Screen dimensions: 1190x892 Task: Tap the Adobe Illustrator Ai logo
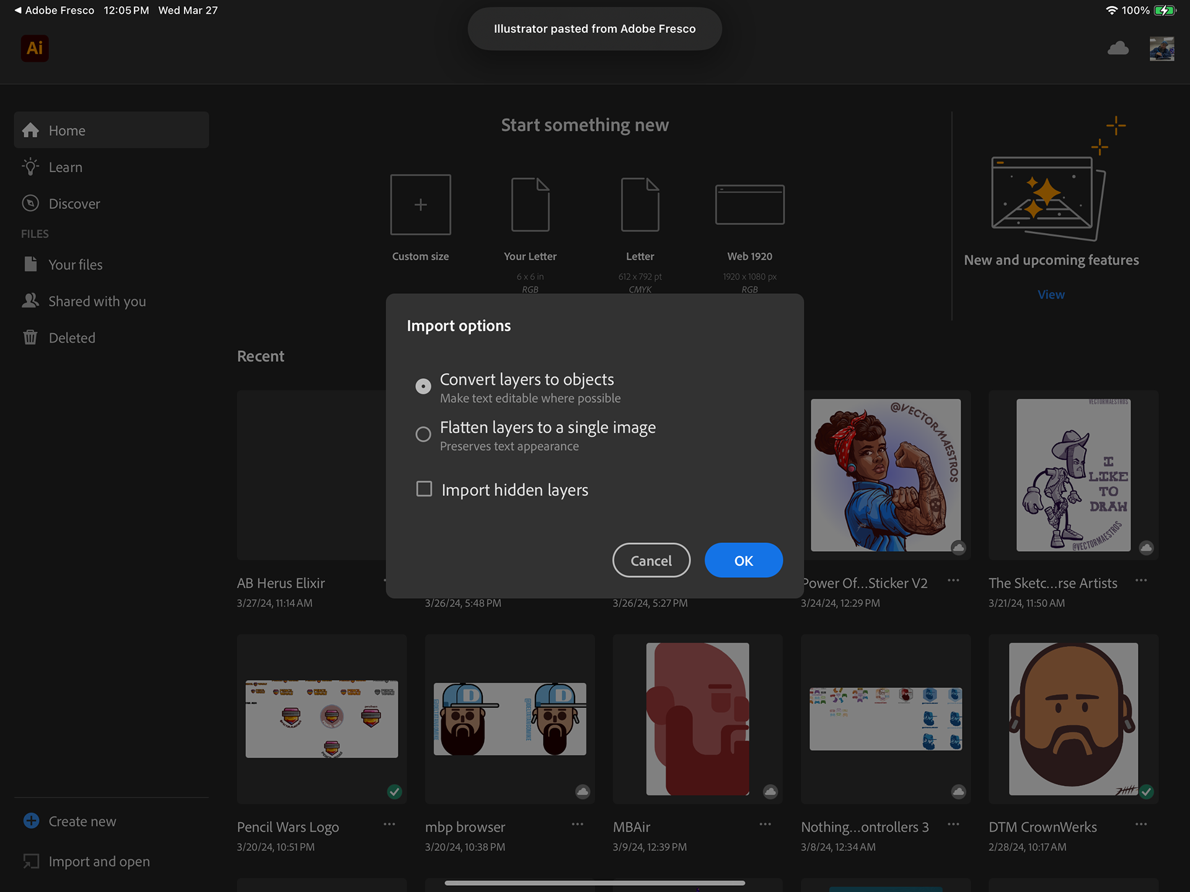(x=35, y=48)
